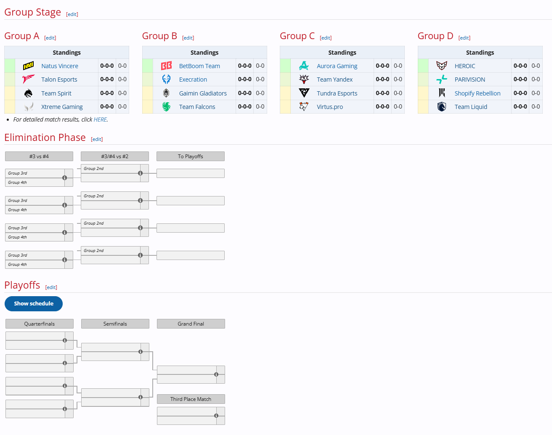Click the Team Falcons green logo
The height and width of the screenshot is (435, 552).
tap(166, 107)
